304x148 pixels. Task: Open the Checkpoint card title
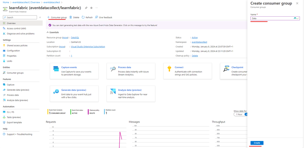pos(237,67)
